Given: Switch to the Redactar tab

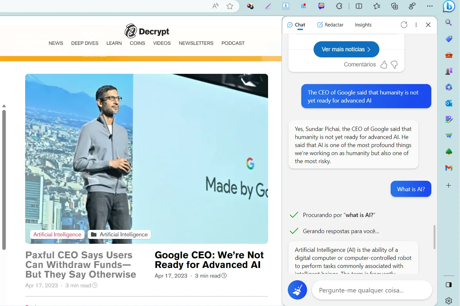Looking at the screenshot, I should [x=330, y=25].
